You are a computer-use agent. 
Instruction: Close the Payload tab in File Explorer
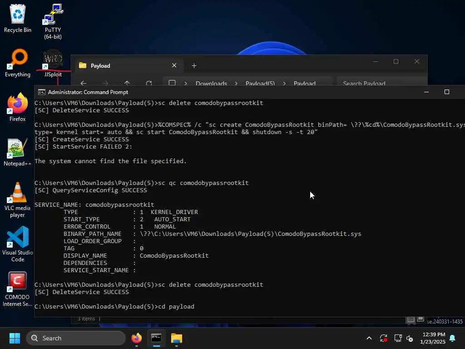click(x=174, y=65)
